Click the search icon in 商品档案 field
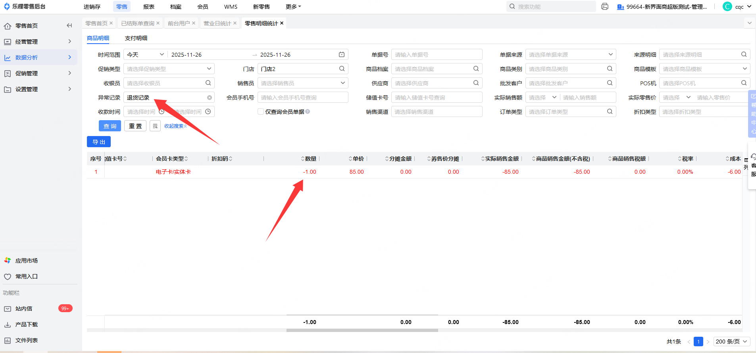This screenshot has width=756, height=353. click(476, 69)
